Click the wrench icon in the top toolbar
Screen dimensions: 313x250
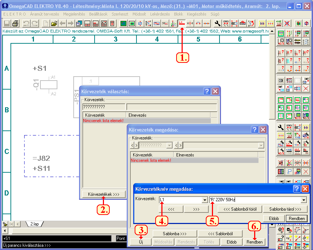pyautogui.click(x=217, y=23)
